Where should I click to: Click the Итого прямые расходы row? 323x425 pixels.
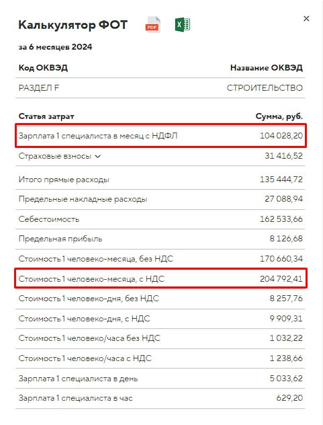pyautogui.click(x=160, y=180)
